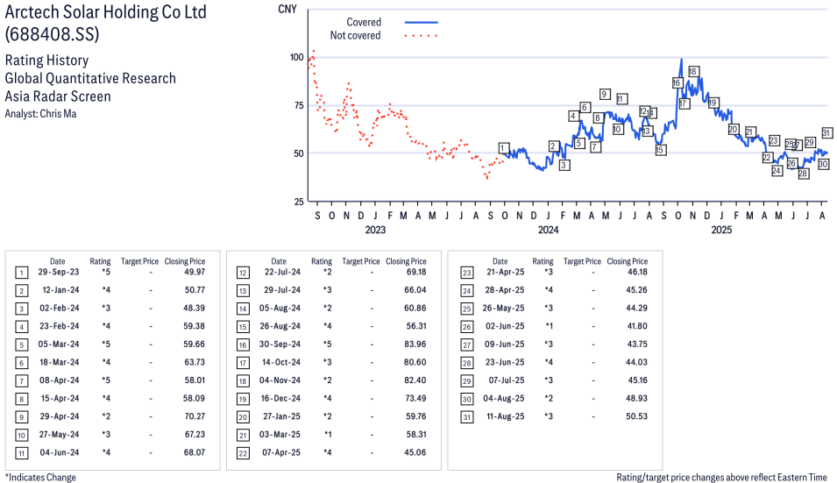Click the '2024' year label on x-axis
The height and width of the screenshot is (483, 837).
pyautogui.click(x=549, y=230)
